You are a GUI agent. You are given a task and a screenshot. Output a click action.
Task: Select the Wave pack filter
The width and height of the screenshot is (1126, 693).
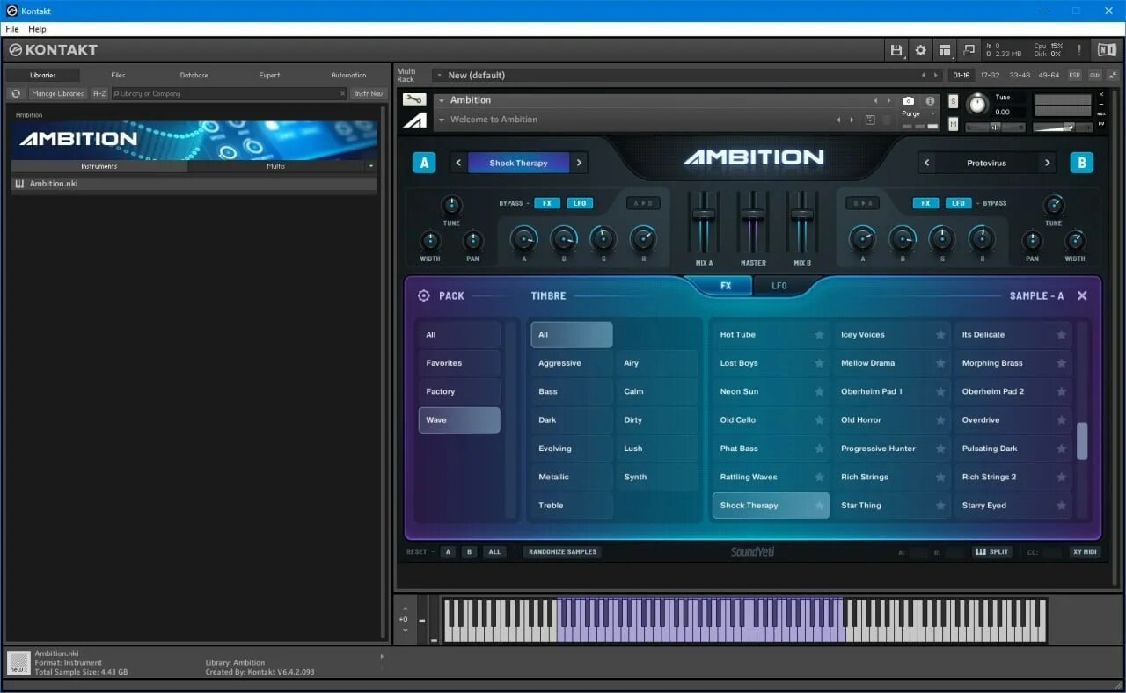[x=459, y=420]
